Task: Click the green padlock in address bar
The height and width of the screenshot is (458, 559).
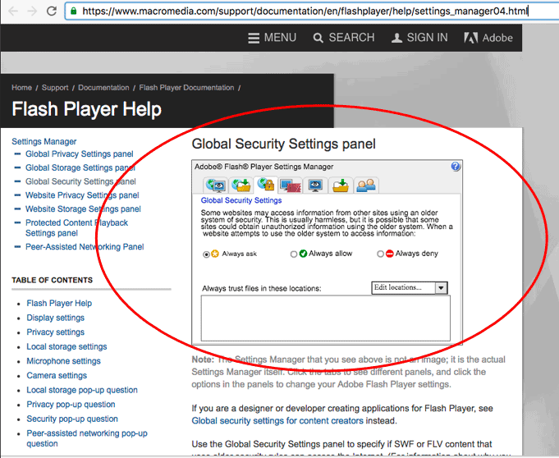Action: tap(73, 11)
